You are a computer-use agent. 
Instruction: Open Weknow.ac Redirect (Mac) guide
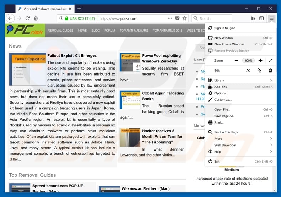tap(145, 188)
